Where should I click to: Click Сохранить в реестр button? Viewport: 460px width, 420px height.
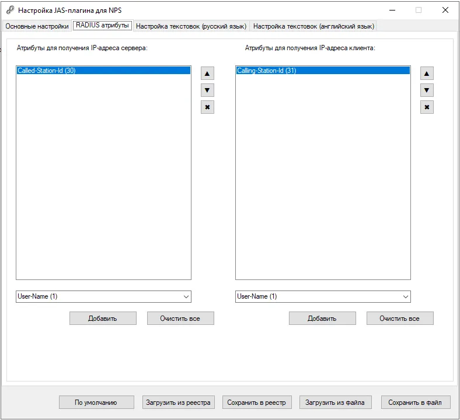257,402
